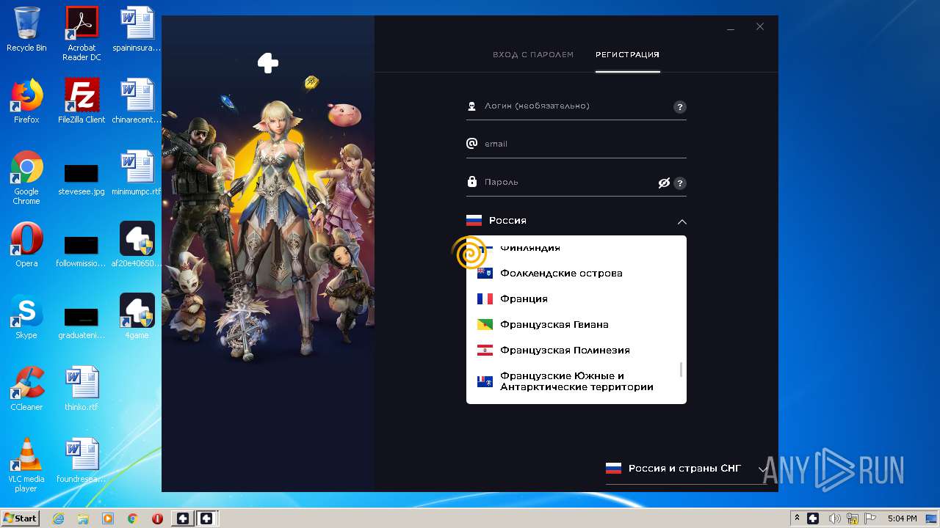The image size is (940, 528).
Task: Toggle password visibility eye icon
Action: [664, 183]
